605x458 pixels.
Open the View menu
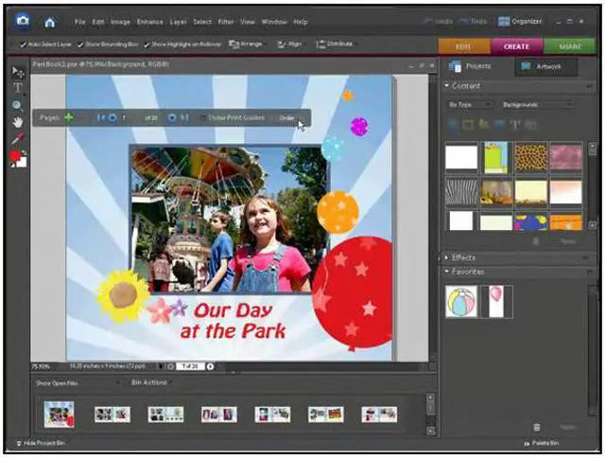[x=248, y=22]
